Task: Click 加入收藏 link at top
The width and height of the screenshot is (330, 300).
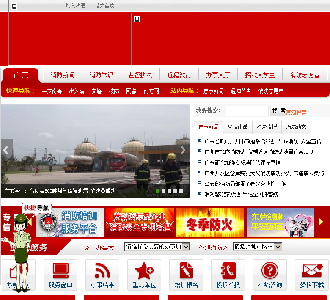Action: coord(76,6)
